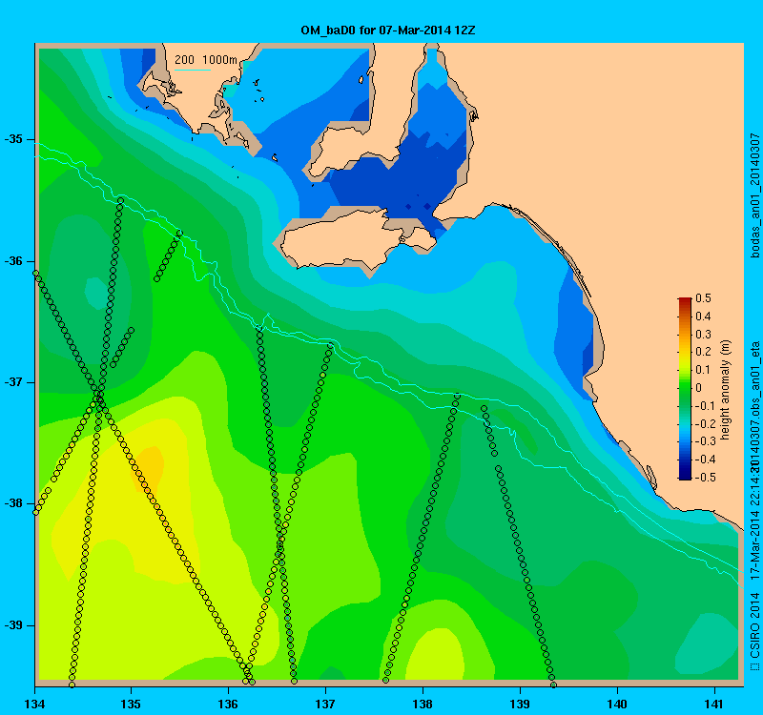Click the y-axis label '-36'
The width and height of the screenshot is (763, 715).
[13, 261]
